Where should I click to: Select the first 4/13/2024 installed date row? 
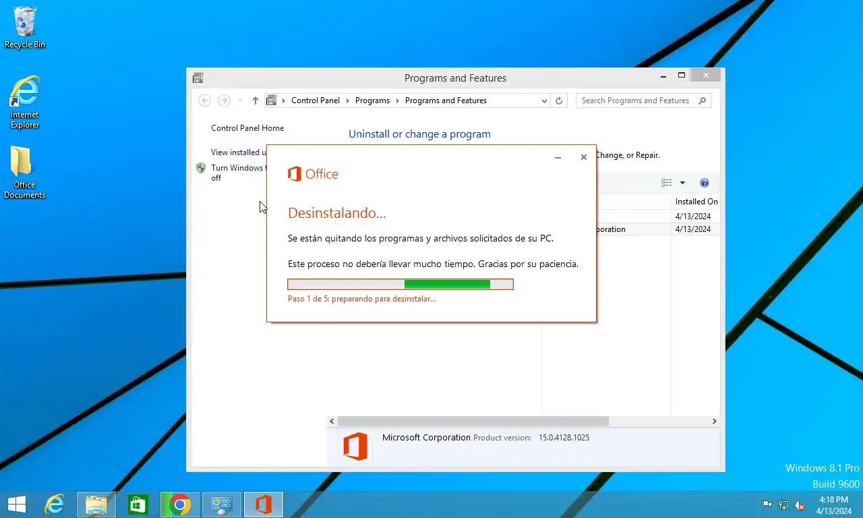coord(693,217)
